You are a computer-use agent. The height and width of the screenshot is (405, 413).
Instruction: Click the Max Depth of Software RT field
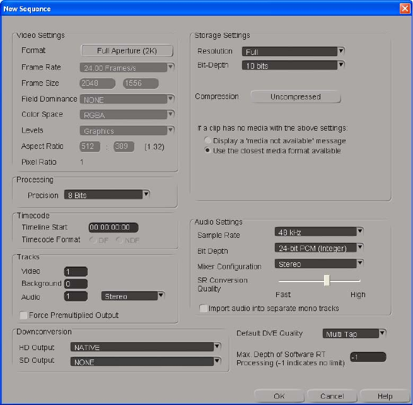[368, 357]
